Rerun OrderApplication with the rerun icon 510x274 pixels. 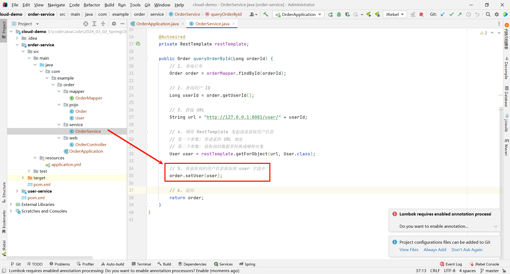[330, 15]
